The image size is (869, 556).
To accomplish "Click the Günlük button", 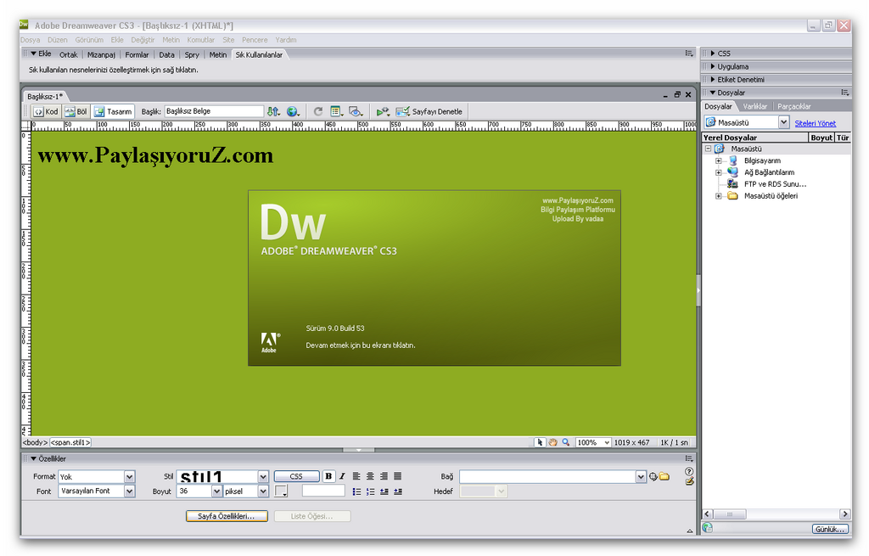I will tap(830, 529).
